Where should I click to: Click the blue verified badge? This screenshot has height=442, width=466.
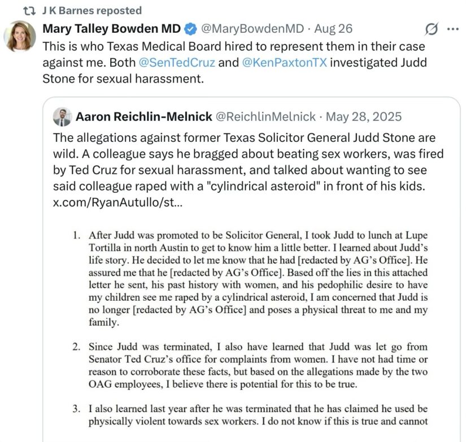click(x=191, y=29)
